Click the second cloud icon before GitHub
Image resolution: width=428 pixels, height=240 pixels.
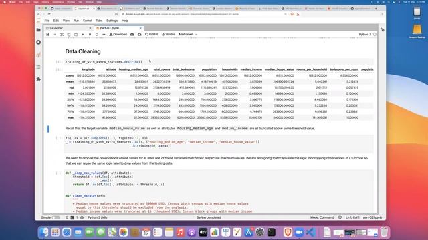[x=140, y=35]
